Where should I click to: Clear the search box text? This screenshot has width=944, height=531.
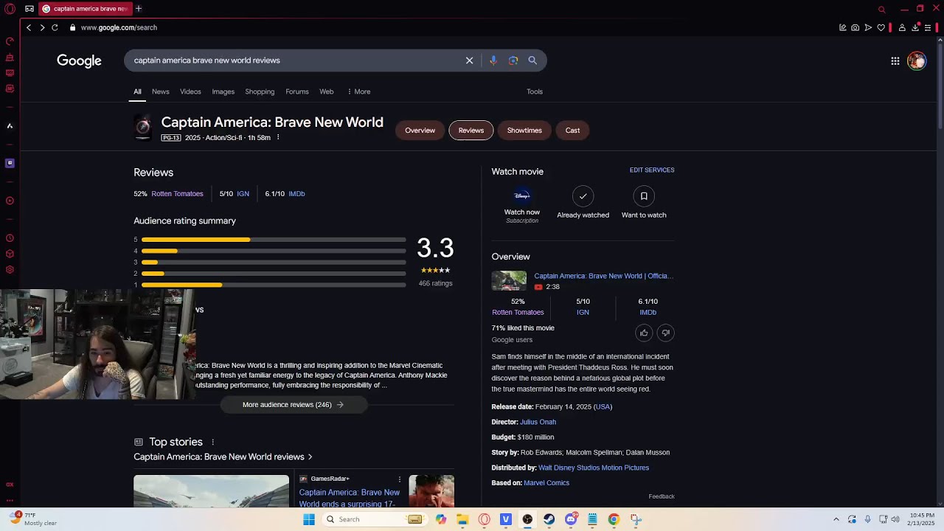pos(469,60)
